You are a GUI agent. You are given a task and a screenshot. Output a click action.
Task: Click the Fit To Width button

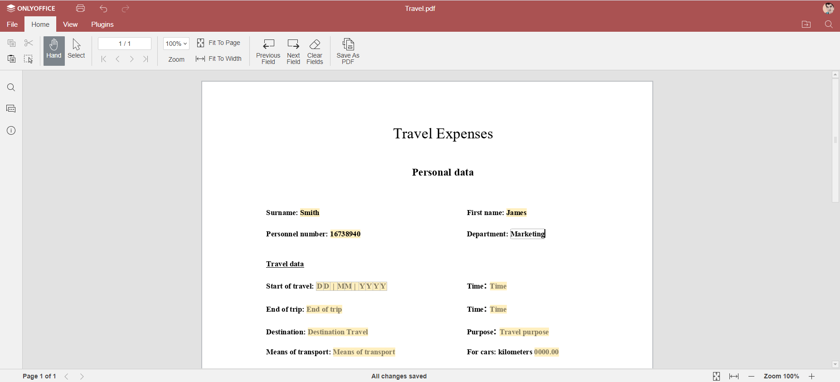pos(219,59)
